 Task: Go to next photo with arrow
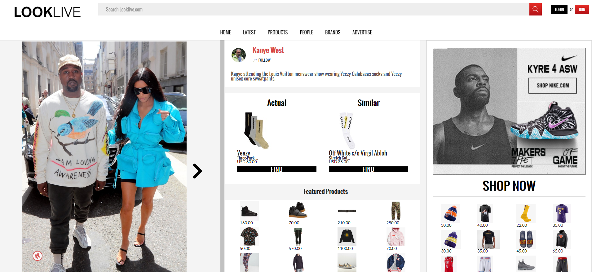pos(197,171)
